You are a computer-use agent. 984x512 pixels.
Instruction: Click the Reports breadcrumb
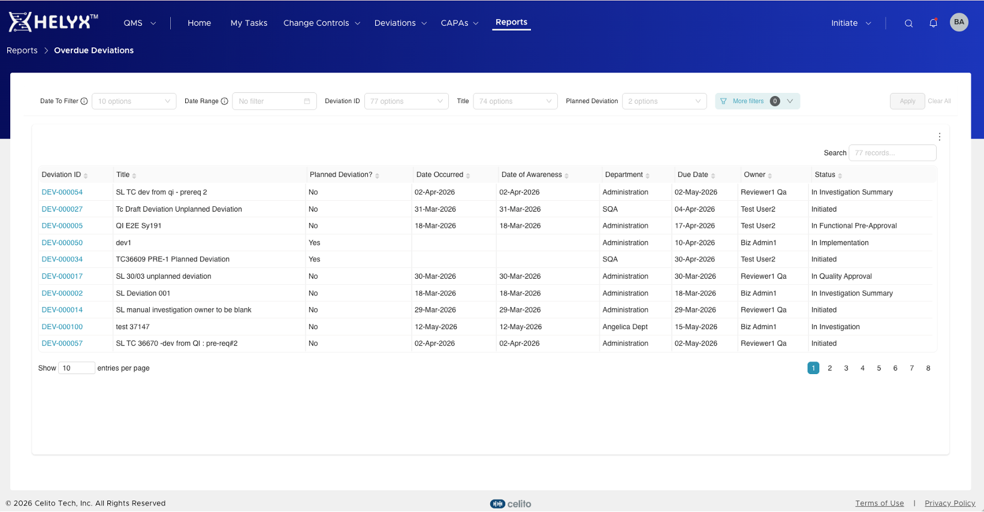(x=22, y=50)
